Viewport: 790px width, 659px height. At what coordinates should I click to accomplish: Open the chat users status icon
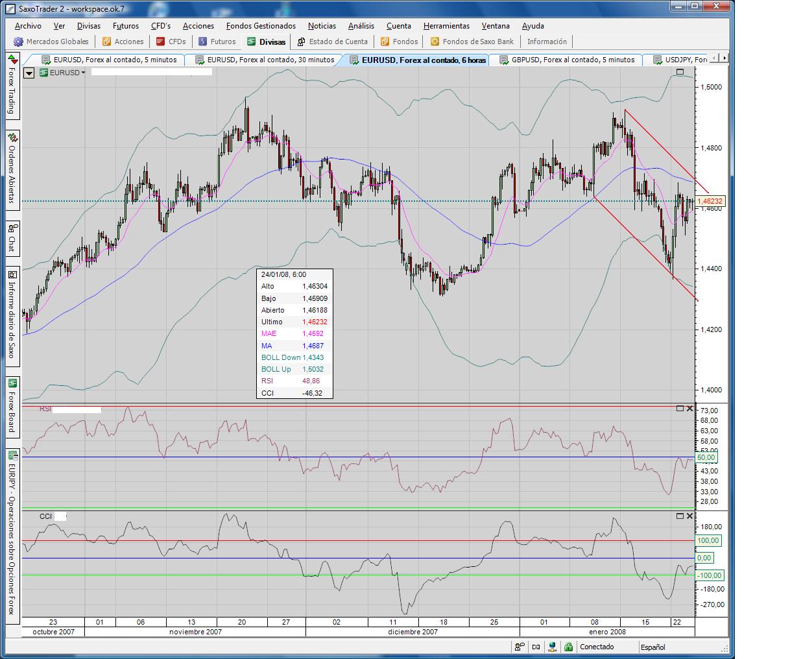click(520, 647)
